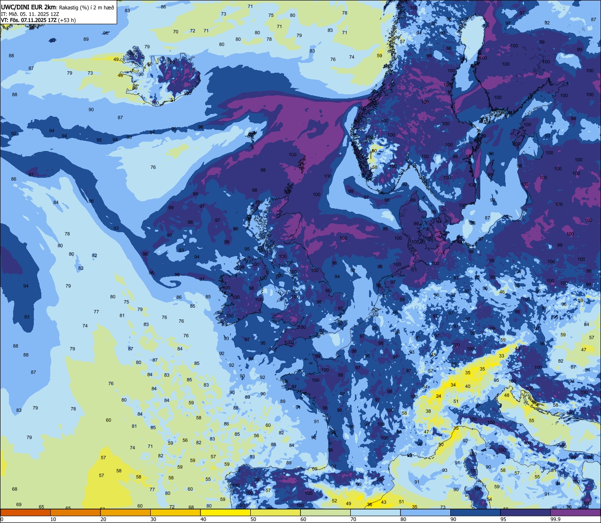Pick the 30–40 amber legend segment
Screen dimensions: 601x523
click(175, 512)
